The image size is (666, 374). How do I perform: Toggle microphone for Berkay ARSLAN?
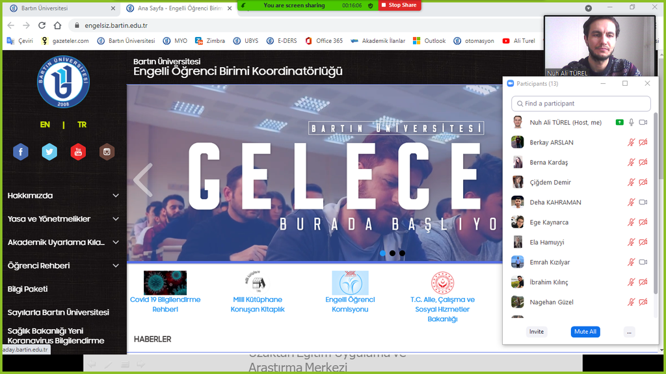(630, 142)
